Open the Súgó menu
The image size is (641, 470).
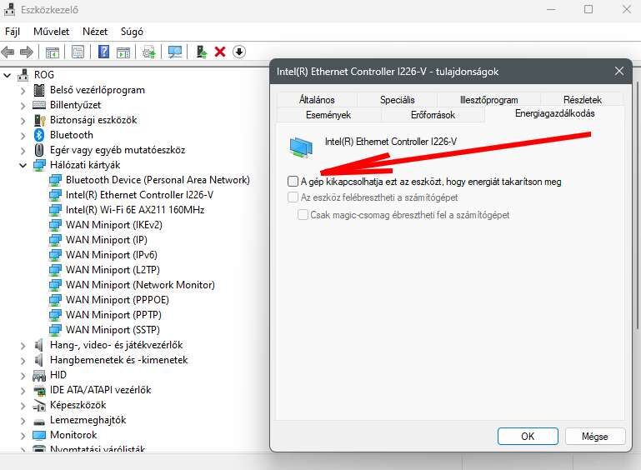pos(132,32)
